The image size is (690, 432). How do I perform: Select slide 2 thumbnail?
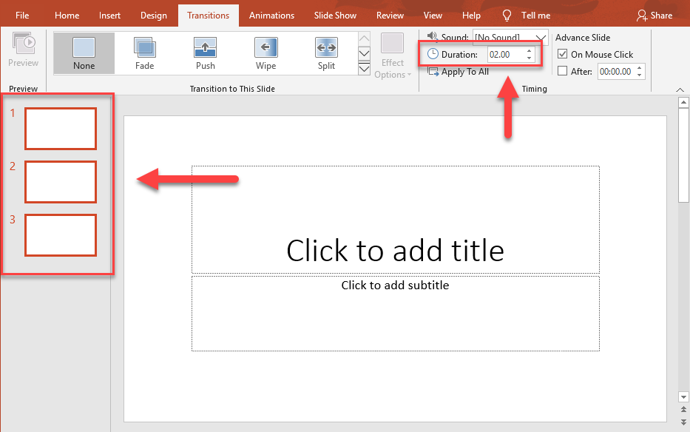click(x=61, y=182)
